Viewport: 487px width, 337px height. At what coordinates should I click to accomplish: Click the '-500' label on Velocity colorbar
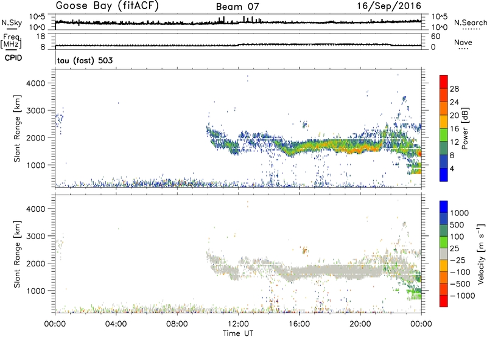[460, 284]
